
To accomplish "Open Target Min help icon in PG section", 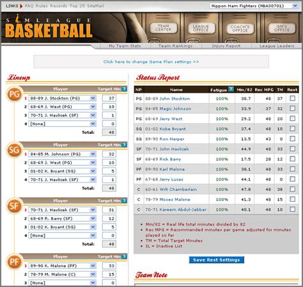I will tap(125, 89).
